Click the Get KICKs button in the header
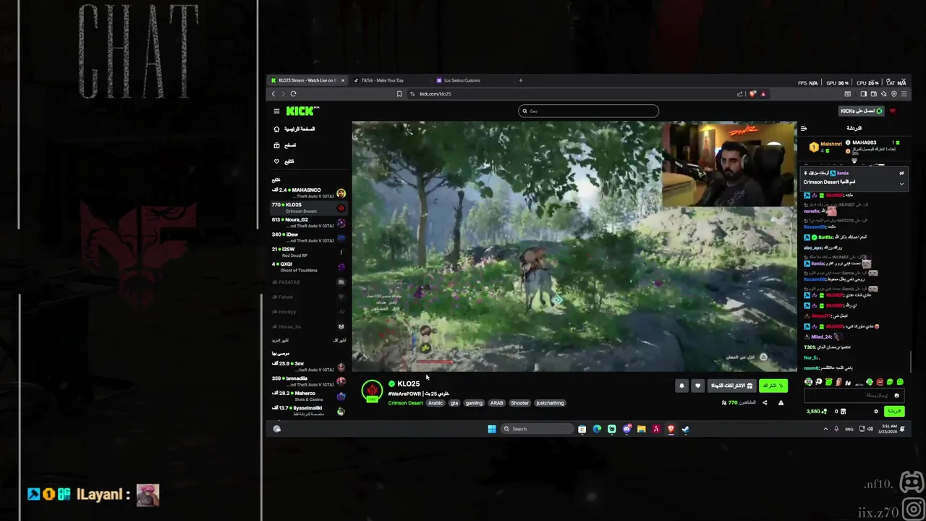This screenshot has height=521, width=926. [861, 111]
